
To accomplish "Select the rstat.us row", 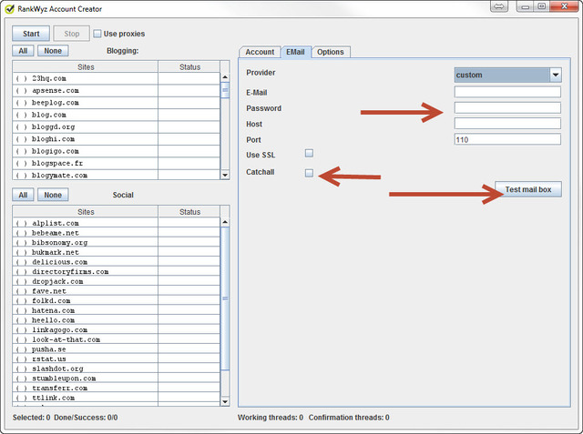I will pos(117,358).
